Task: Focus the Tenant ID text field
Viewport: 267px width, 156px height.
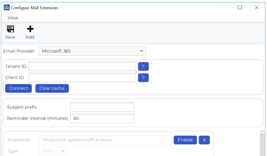Action: [x=82, y=66]
